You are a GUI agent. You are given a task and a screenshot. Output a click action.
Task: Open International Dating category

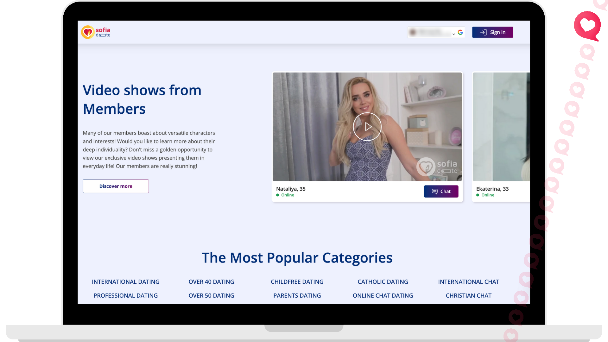click(125, 282)
